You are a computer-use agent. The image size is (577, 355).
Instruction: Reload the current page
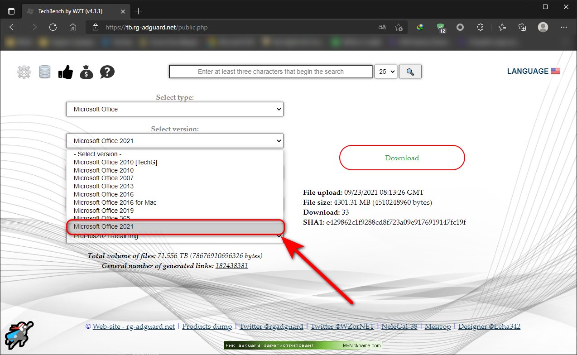(53, 27)
